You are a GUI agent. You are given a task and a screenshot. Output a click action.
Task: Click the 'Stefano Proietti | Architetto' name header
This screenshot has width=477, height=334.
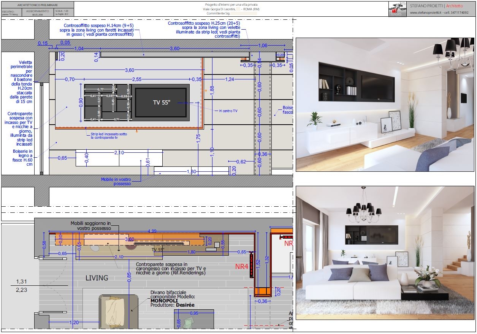[436, 6]
